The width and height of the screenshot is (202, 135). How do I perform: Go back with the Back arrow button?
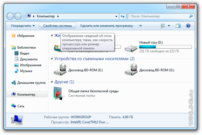10,16
